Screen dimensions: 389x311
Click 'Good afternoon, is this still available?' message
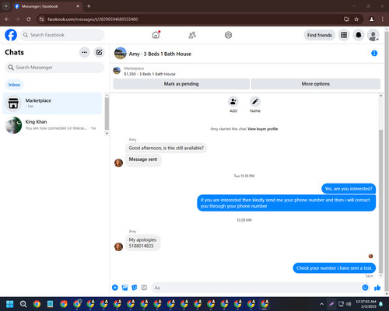(166, 148)
